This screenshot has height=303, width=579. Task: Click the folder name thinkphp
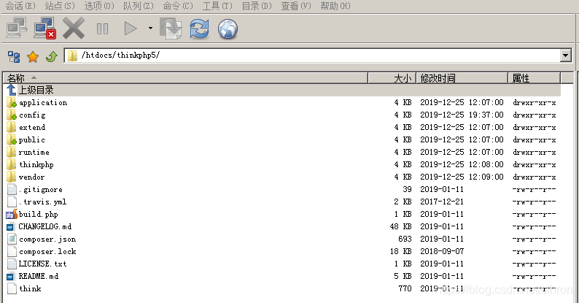(36, 165)
